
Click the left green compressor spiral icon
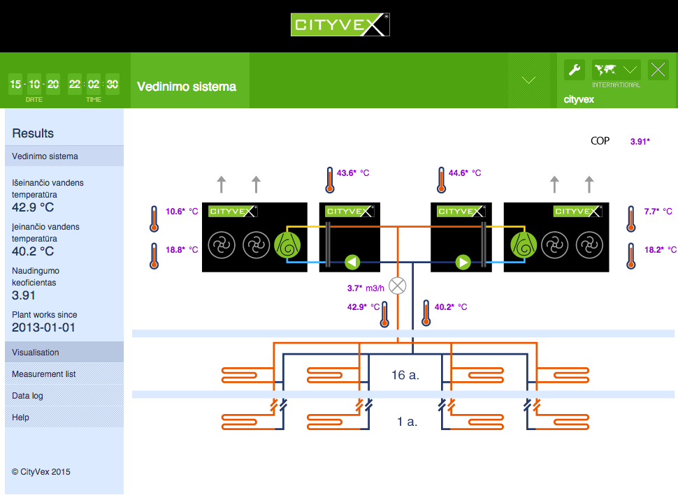click(x=287, y=244)
